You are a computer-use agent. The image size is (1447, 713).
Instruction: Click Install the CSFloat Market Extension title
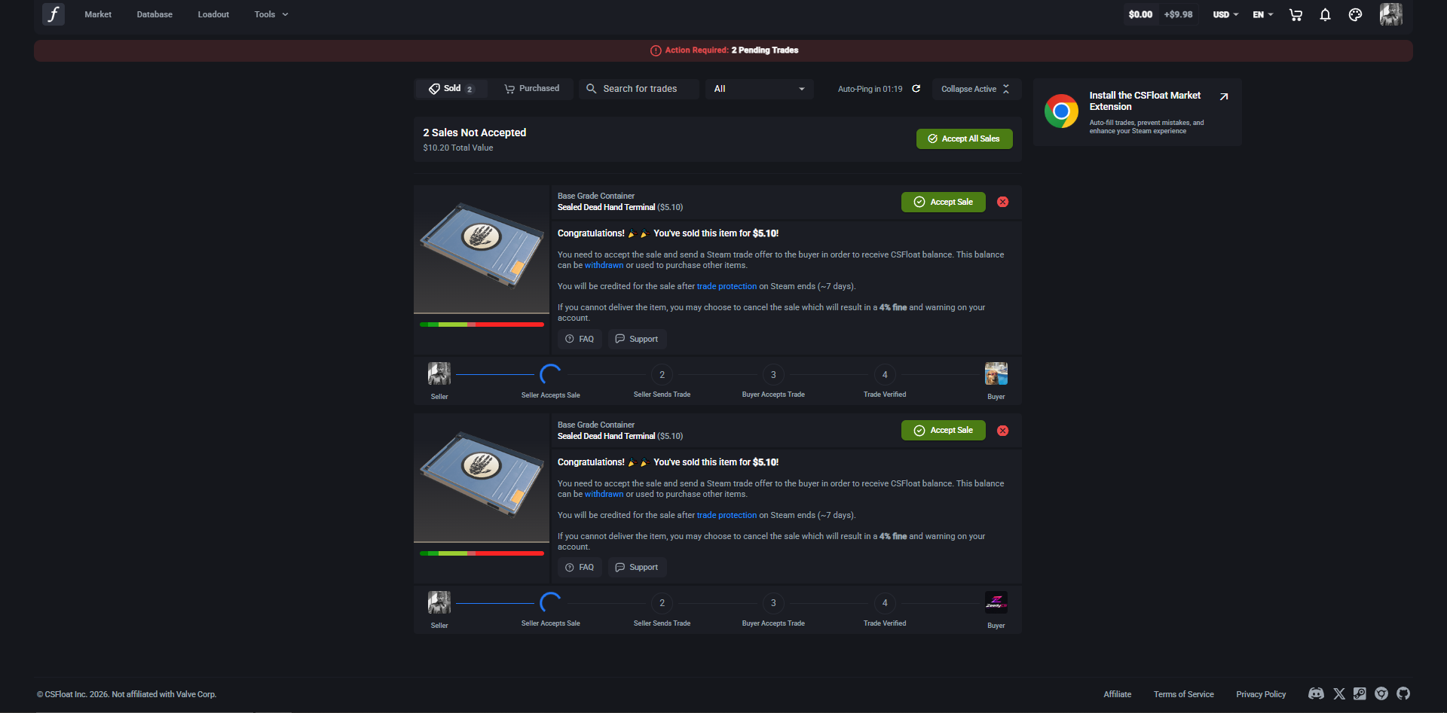pyautogui.click(x=1145, y=101)
